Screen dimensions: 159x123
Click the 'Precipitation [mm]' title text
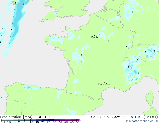tap(16, 117)
